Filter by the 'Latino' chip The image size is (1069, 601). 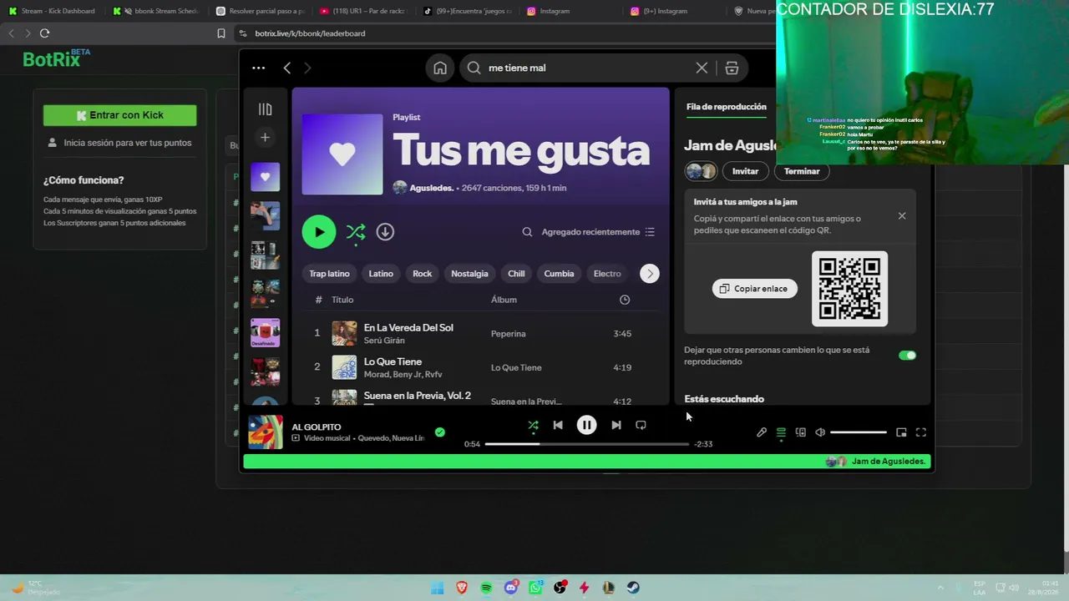pos(381,274)
